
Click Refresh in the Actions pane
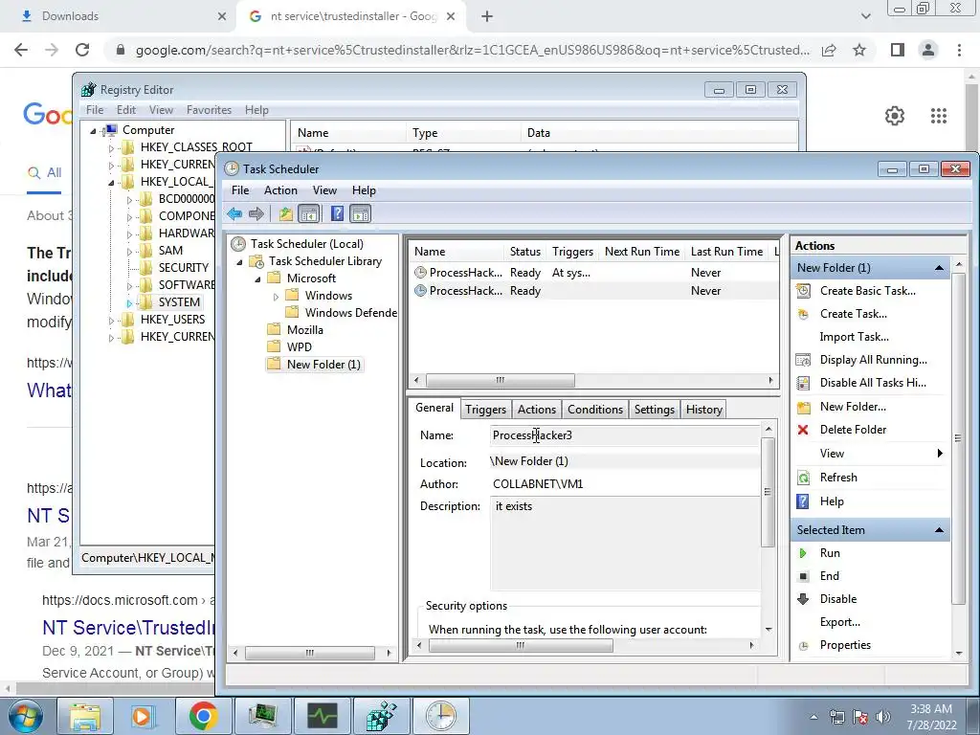pos(838,478)
